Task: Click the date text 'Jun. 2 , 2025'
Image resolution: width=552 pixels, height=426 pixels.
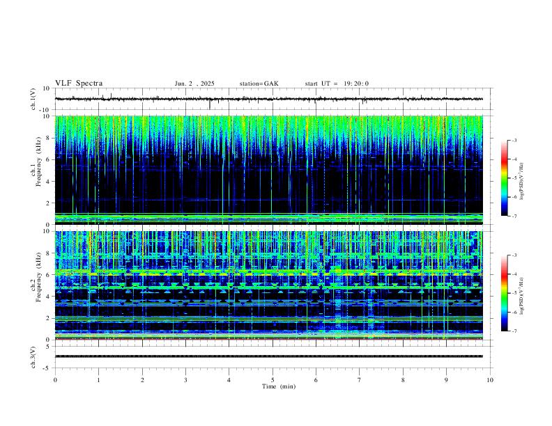Action: click(194, 84)
